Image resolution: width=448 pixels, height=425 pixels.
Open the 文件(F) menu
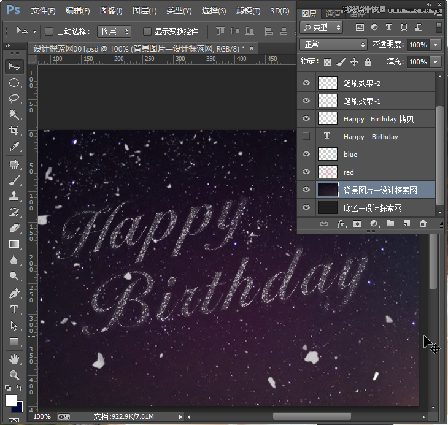(x=43, y=11)
